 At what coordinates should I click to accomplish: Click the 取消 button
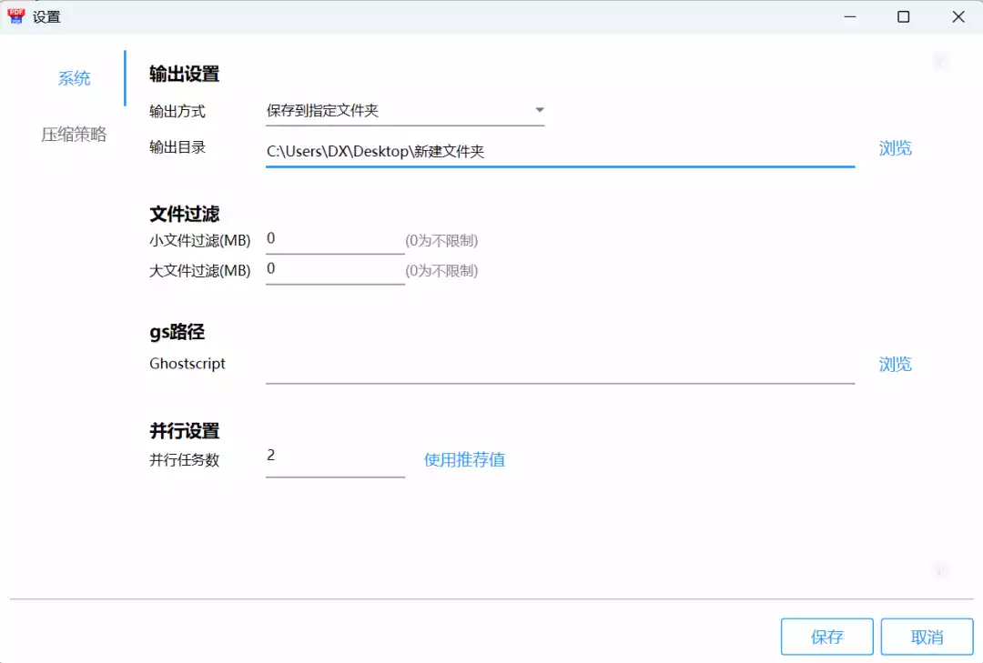coord(927,637)
